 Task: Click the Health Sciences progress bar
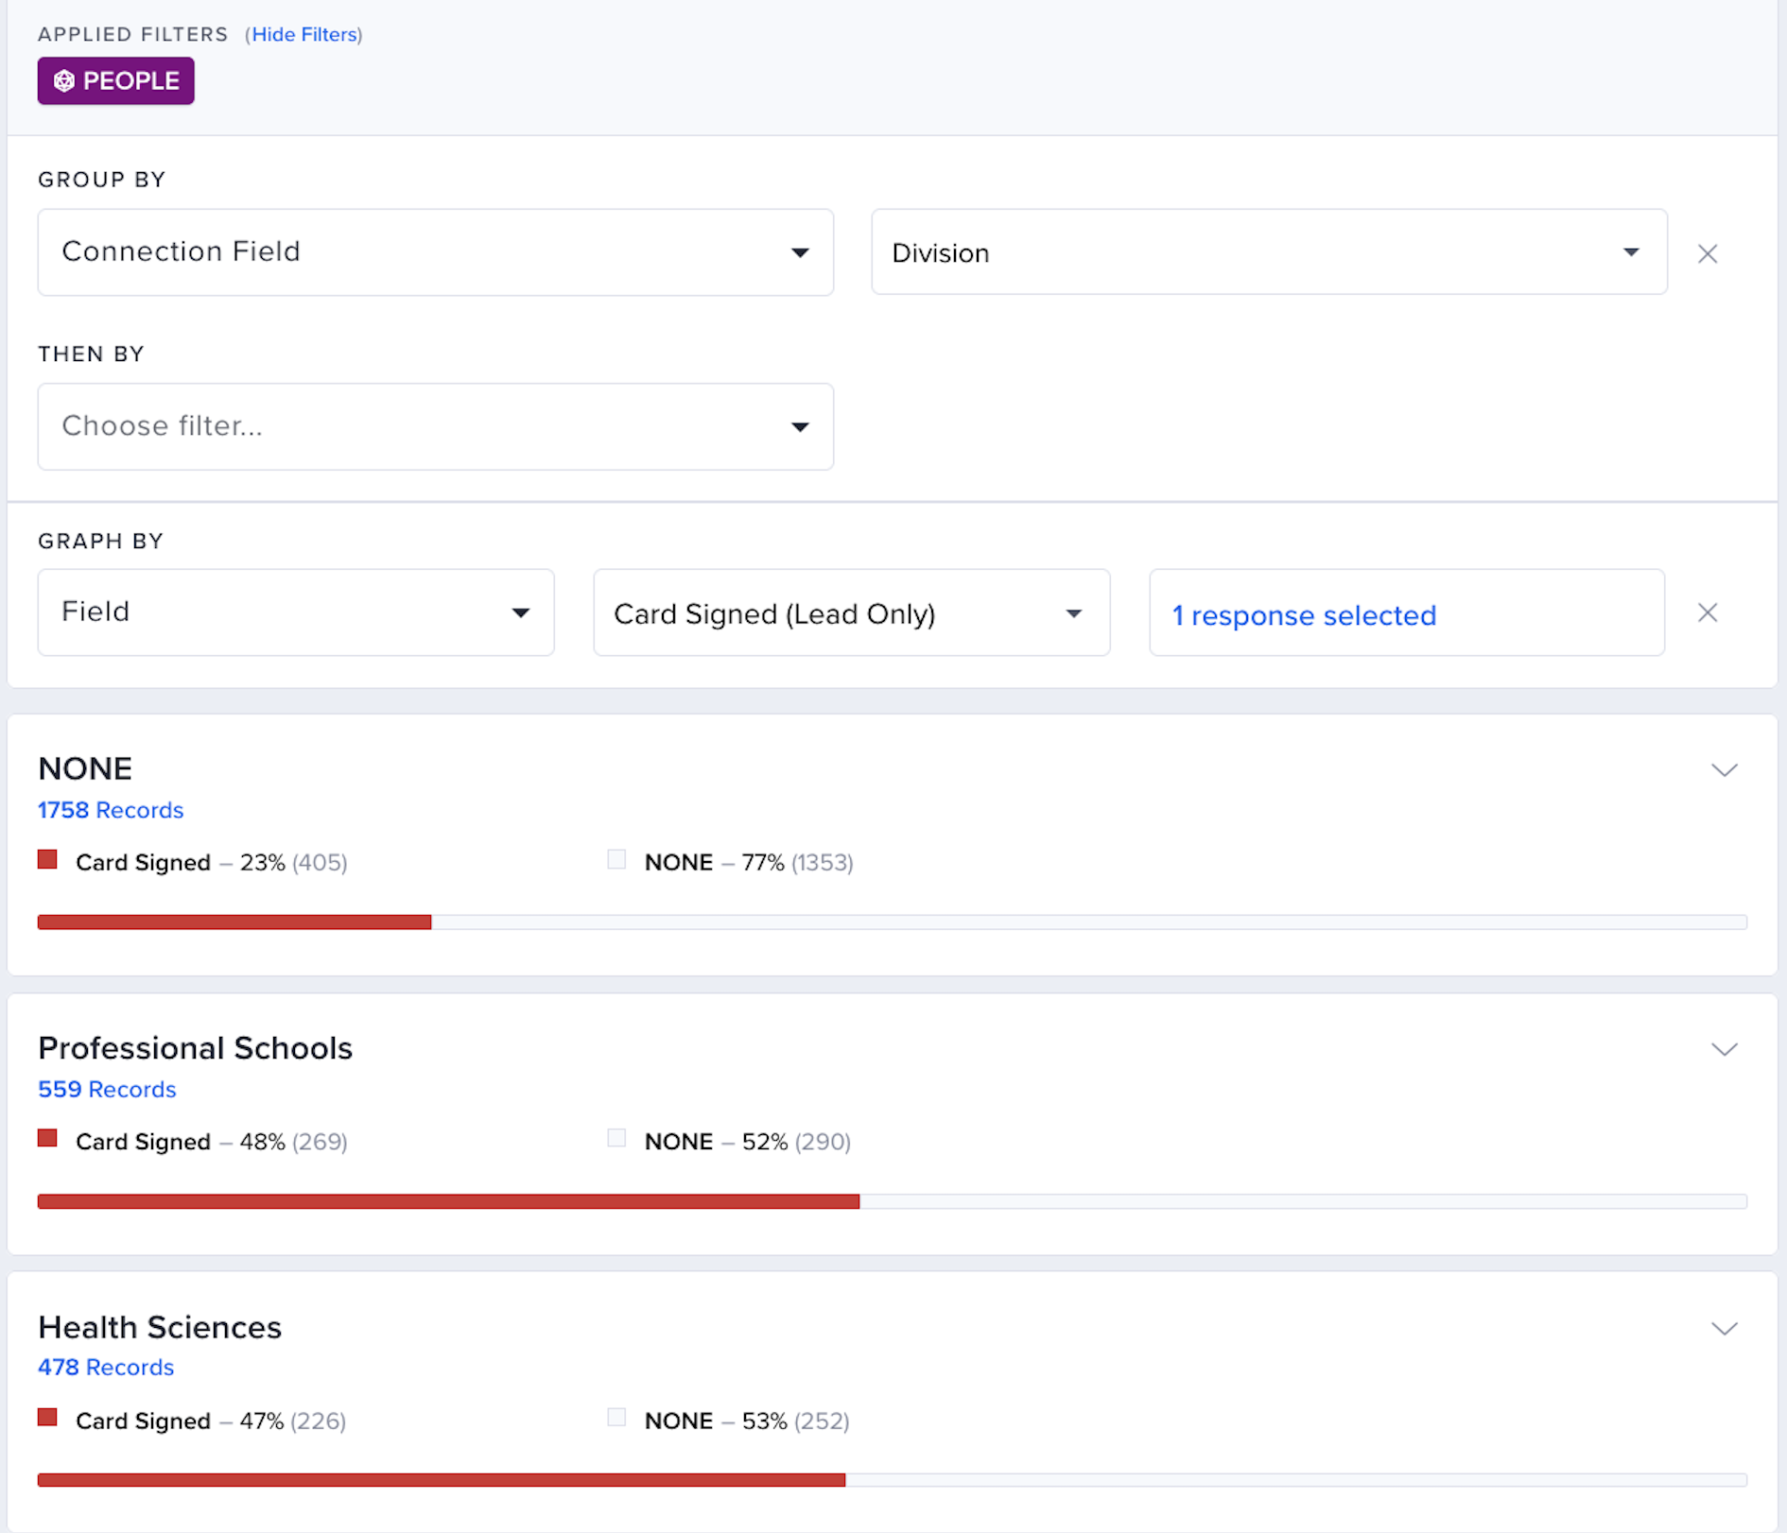click(893, 1480)
